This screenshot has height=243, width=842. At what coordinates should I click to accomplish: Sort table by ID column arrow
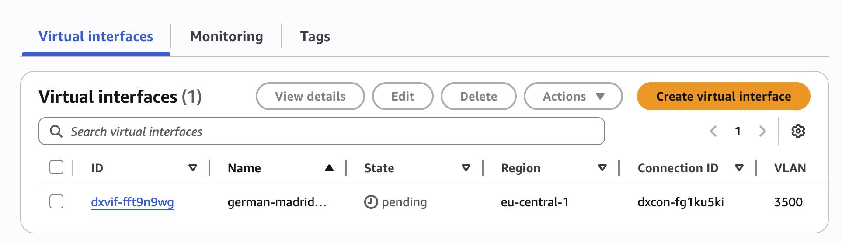click(x=192, y=168)
